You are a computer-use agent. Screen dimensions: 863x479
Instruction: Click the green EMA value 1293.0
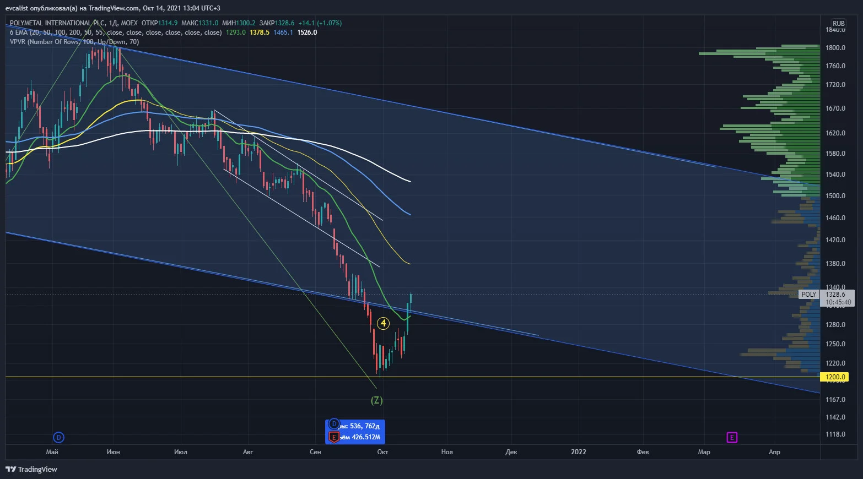[x=236, y=32]
